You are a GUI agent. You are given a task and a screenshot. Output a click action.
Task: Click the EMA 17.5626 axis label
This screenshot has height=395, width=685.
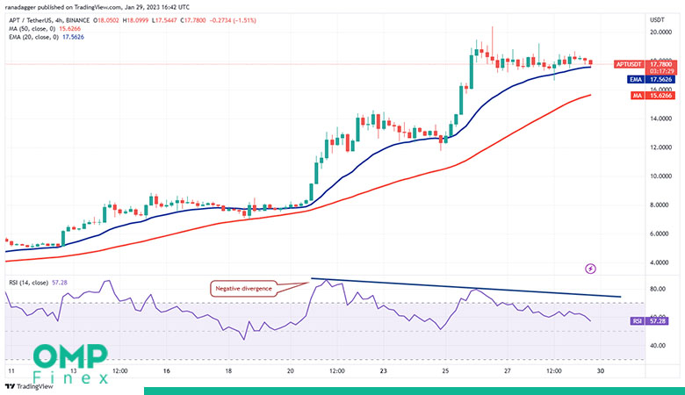coord(652,79)
